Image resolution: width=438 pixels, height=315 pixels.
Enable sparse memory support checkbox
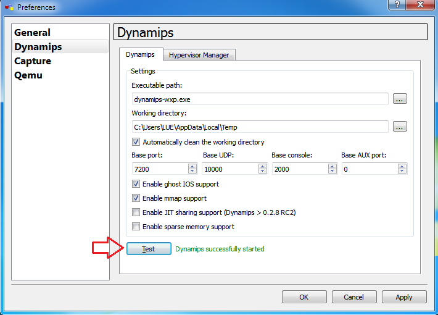click(136, 226)
